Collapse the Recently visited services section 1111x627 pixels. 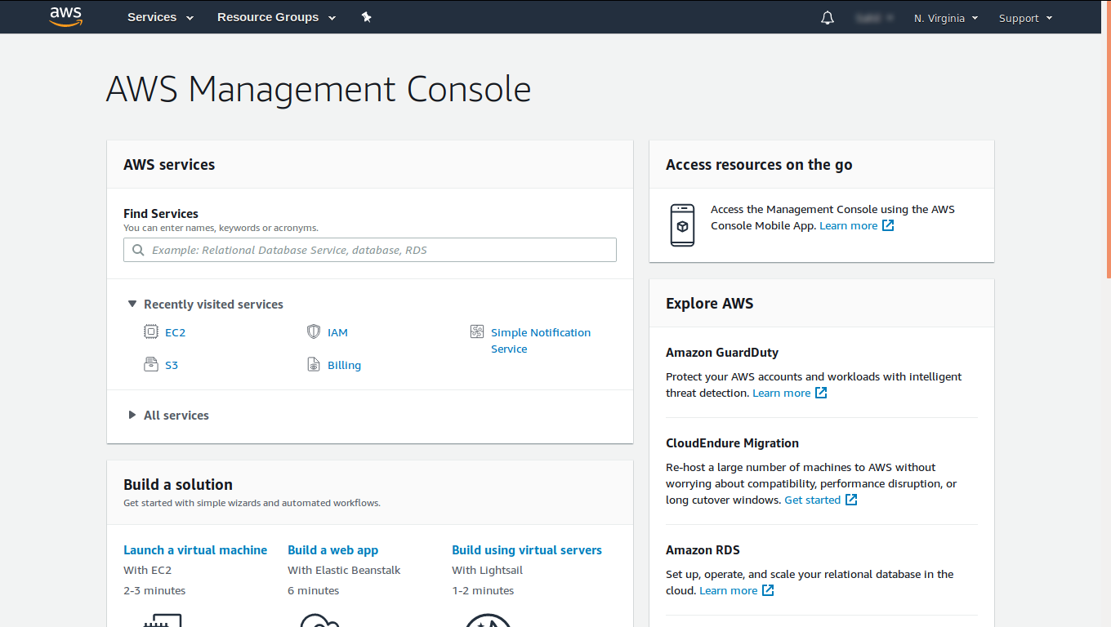click(132, 304)
